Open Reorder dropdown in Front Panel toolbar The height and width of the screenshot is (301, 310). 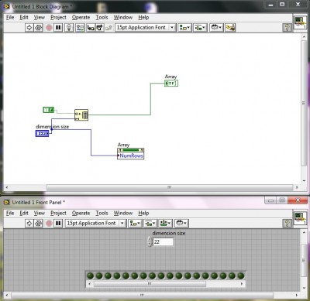click(181, 223)
